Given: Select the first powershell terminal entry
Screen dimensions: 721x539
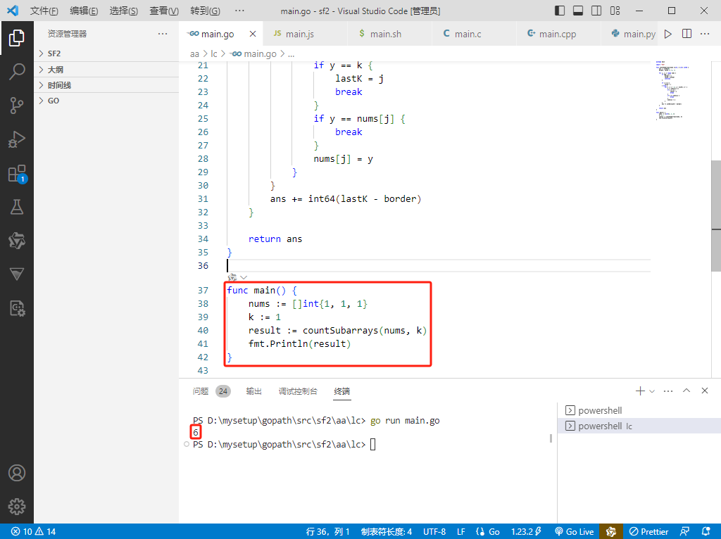Looking at the screenshot, I should point(639,410).
